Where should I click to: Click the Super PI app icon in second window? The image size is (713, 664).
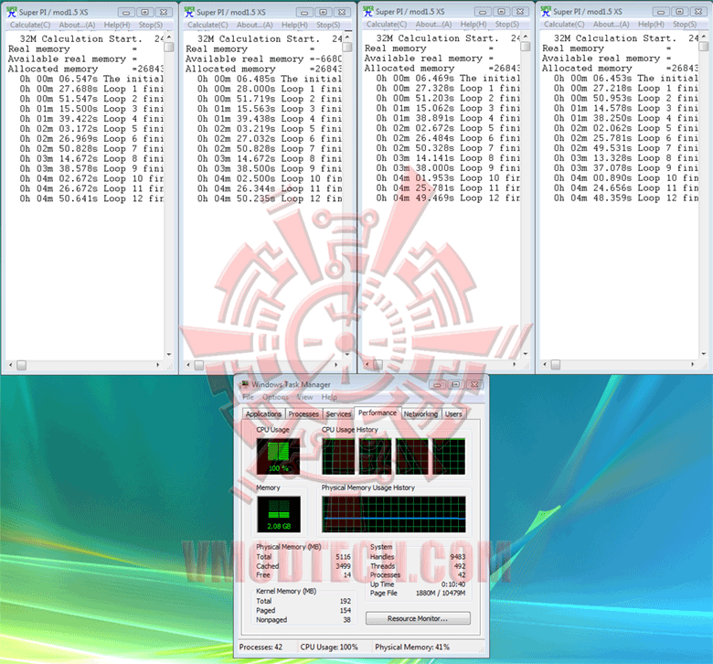point(189,12)
